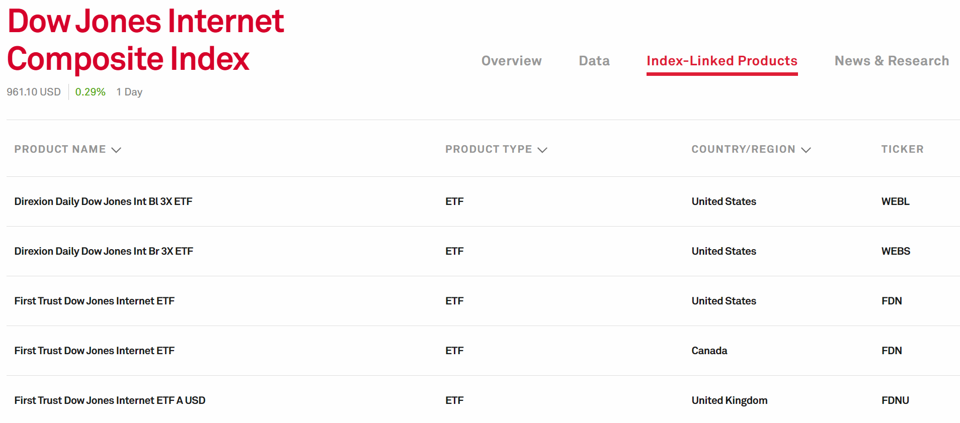The width and height of the screenshot is (960, 423).
Task: Open the News & Research tab
Action: [x=892, y=61]
